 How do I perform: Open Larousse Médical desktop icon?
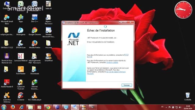21,57
